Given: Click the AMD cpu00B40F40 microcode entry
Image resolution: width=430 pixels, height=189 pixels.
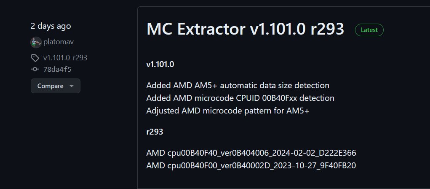Looking at the screenshot, I should (251, 152).
